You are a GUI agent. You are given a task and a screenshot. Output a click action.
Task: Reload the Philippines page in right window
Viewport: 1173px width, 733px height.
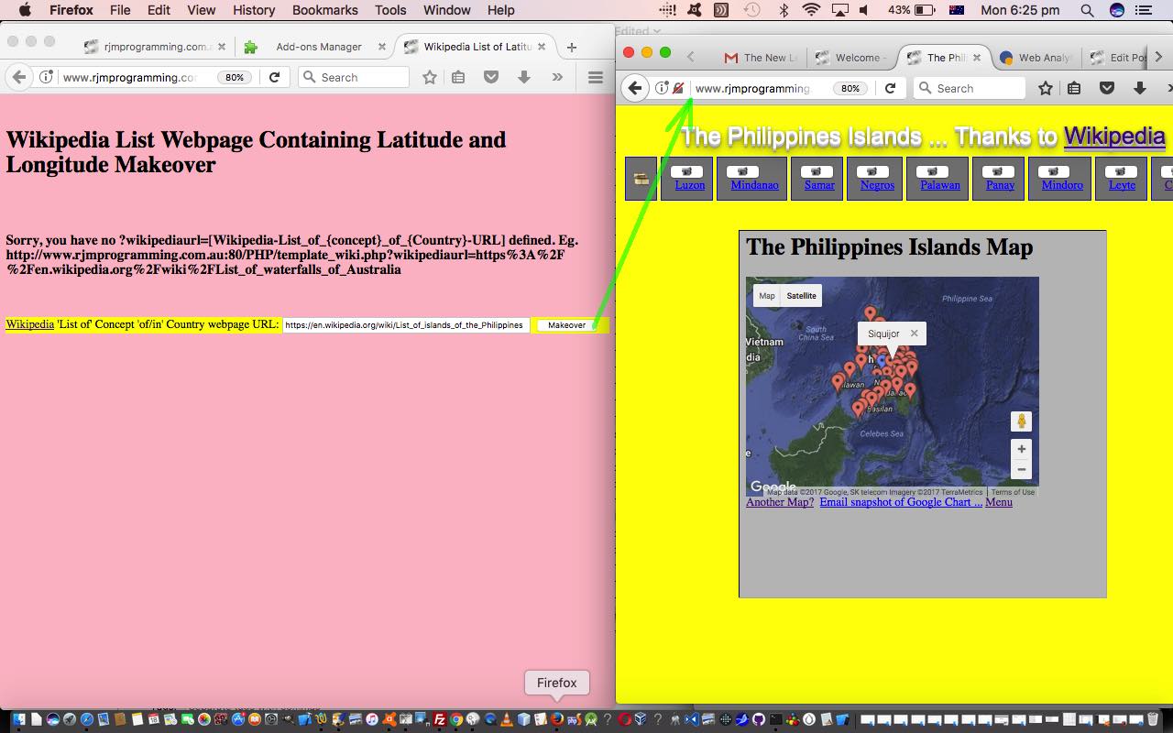[x=890, y=88]
